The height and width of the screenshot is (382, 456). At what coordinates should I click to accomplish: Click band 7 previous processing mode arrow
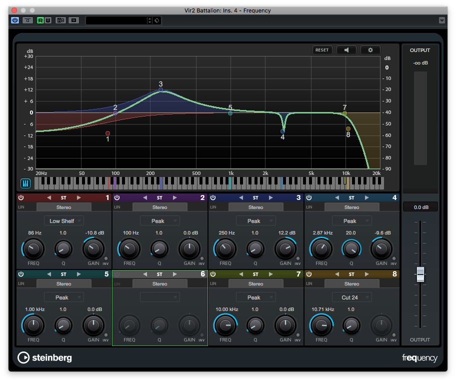click(241, 274)
